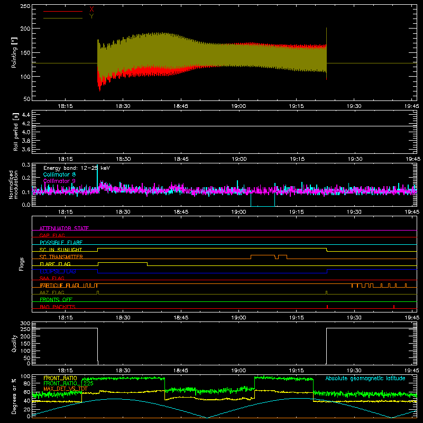Click 18:15 time label under Quality plot

(65, 371)
